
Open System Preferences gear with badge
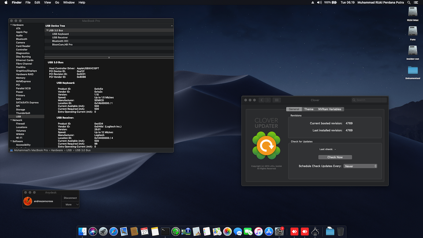click(279, 231)
